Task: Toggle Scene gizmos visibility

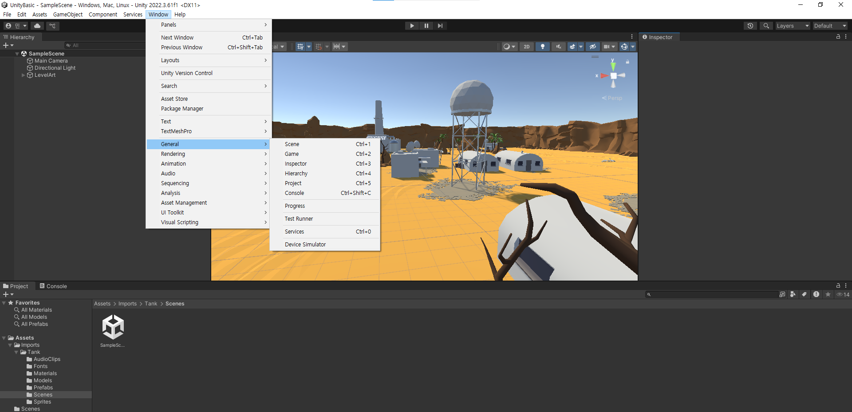Action: [624, 47]
